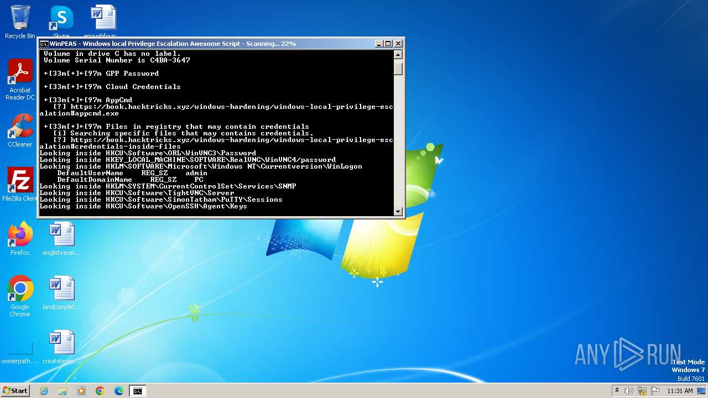The image size is (708, 398).
Task: Open the enoughfoun Word document on the desktop
Action: tap(102, 22)
